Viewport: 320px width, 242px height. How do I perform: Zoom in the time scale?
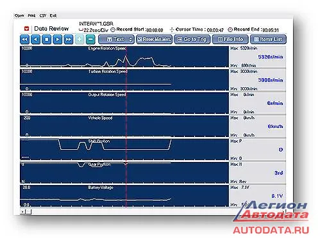[80, 40]
